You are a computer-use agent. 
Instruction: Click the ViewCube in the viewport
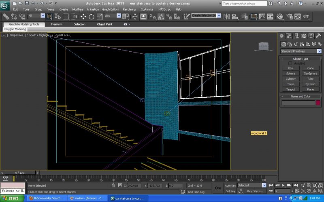coord(263,46)
